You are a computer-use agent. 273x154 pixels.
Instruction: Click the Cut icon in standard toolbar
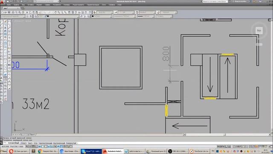pyautogui.click(x=27, y=12)
